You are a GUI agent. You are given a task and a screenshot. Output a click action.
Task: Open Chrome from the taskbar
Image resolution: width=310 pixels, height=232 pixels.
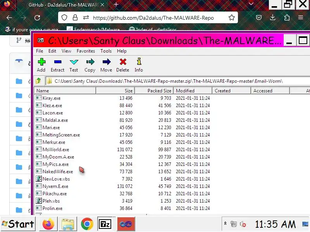click(87, 224)
